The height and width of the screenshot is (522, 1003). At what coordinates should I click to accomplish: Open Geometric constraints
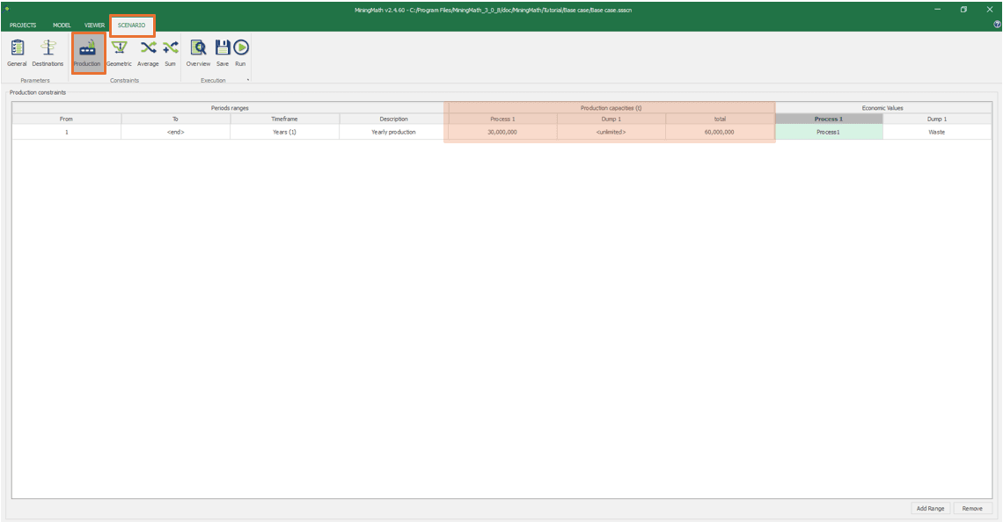(119, 53)
